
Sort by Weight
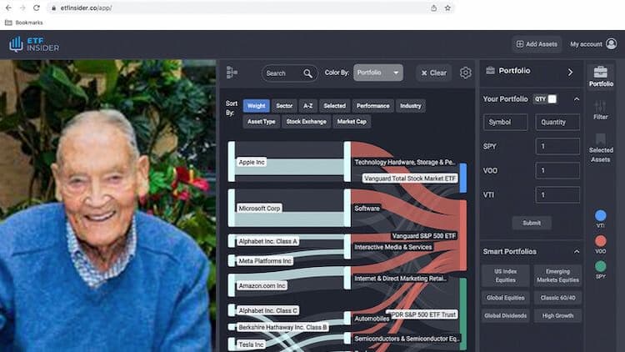click(257, 106)
